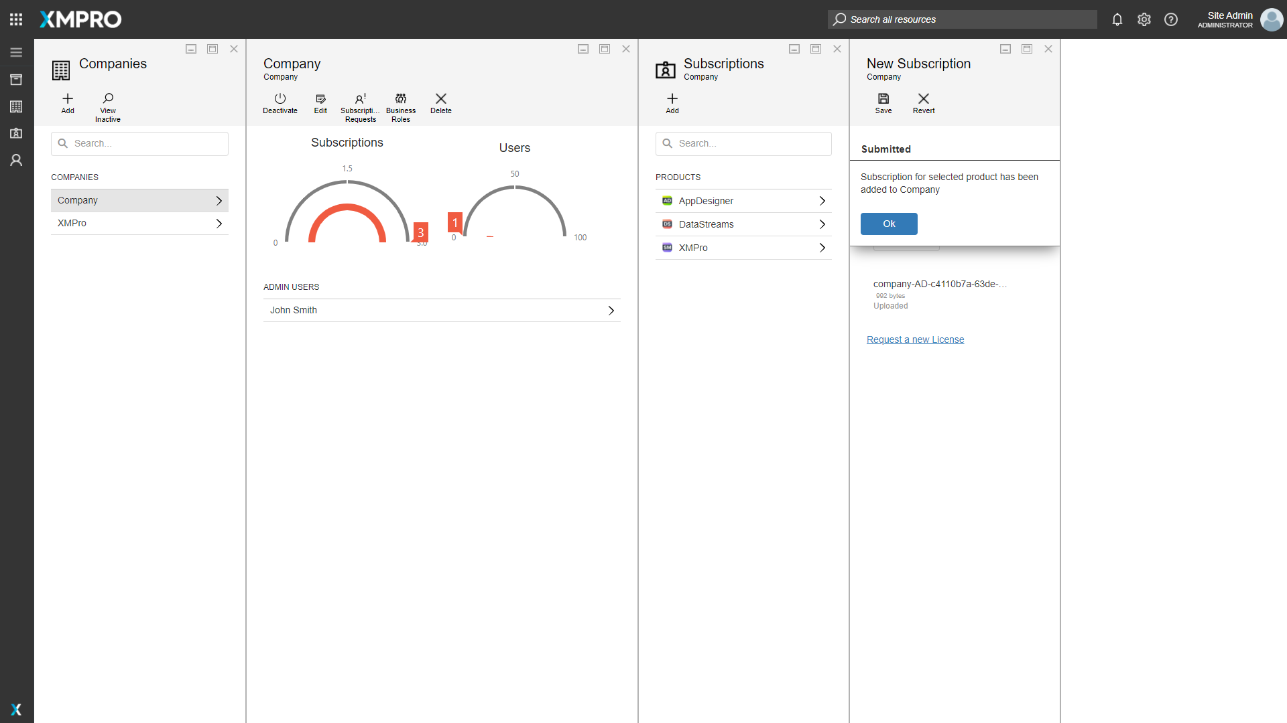Click the Delete company icon
Viewport: 1287px width, 723px height.
pos(440,99)
